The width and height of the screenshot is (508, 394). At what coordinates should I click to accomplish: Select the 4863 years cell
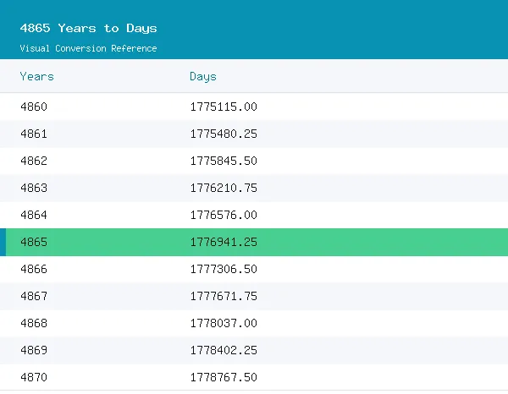click(x=34, y=188)
